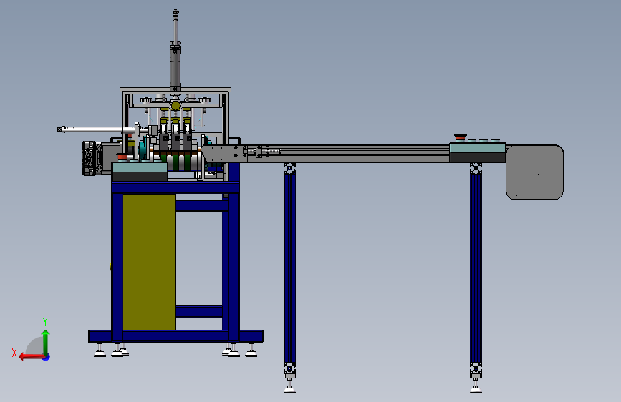Image resolution: width=621 pixels, height=402 pixels.
Task: Select the leveling foot under right conveyor leg
Action: (x=476, y=386)
